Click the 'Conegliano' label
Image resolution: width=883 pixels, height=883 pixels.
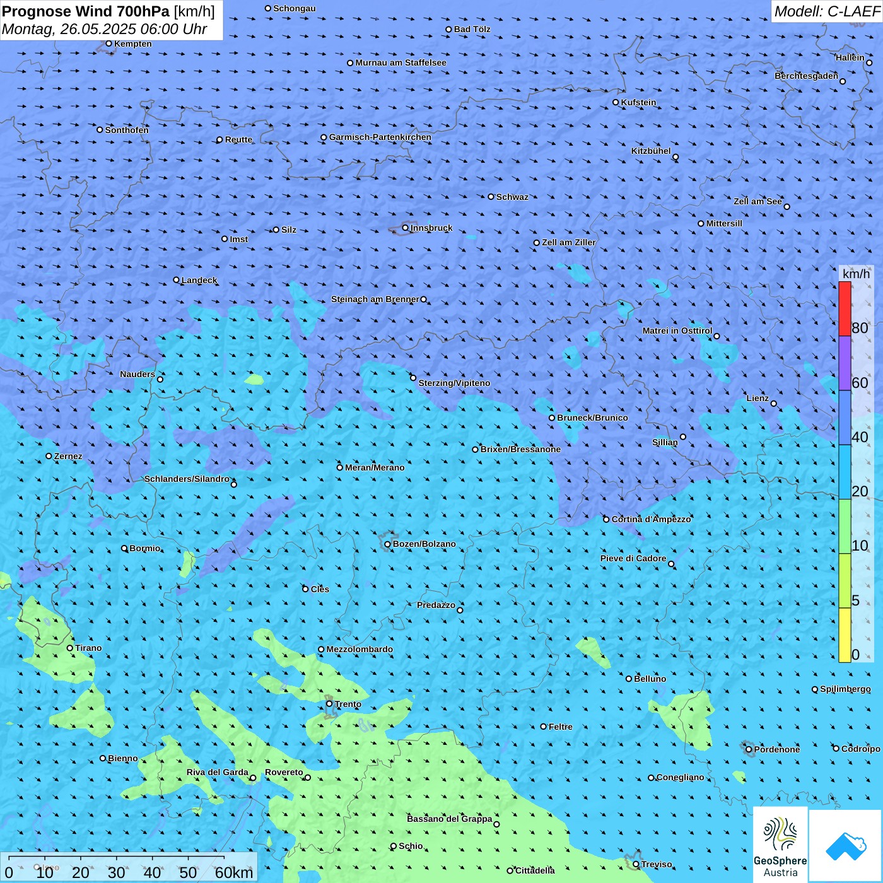pos(680,777)
